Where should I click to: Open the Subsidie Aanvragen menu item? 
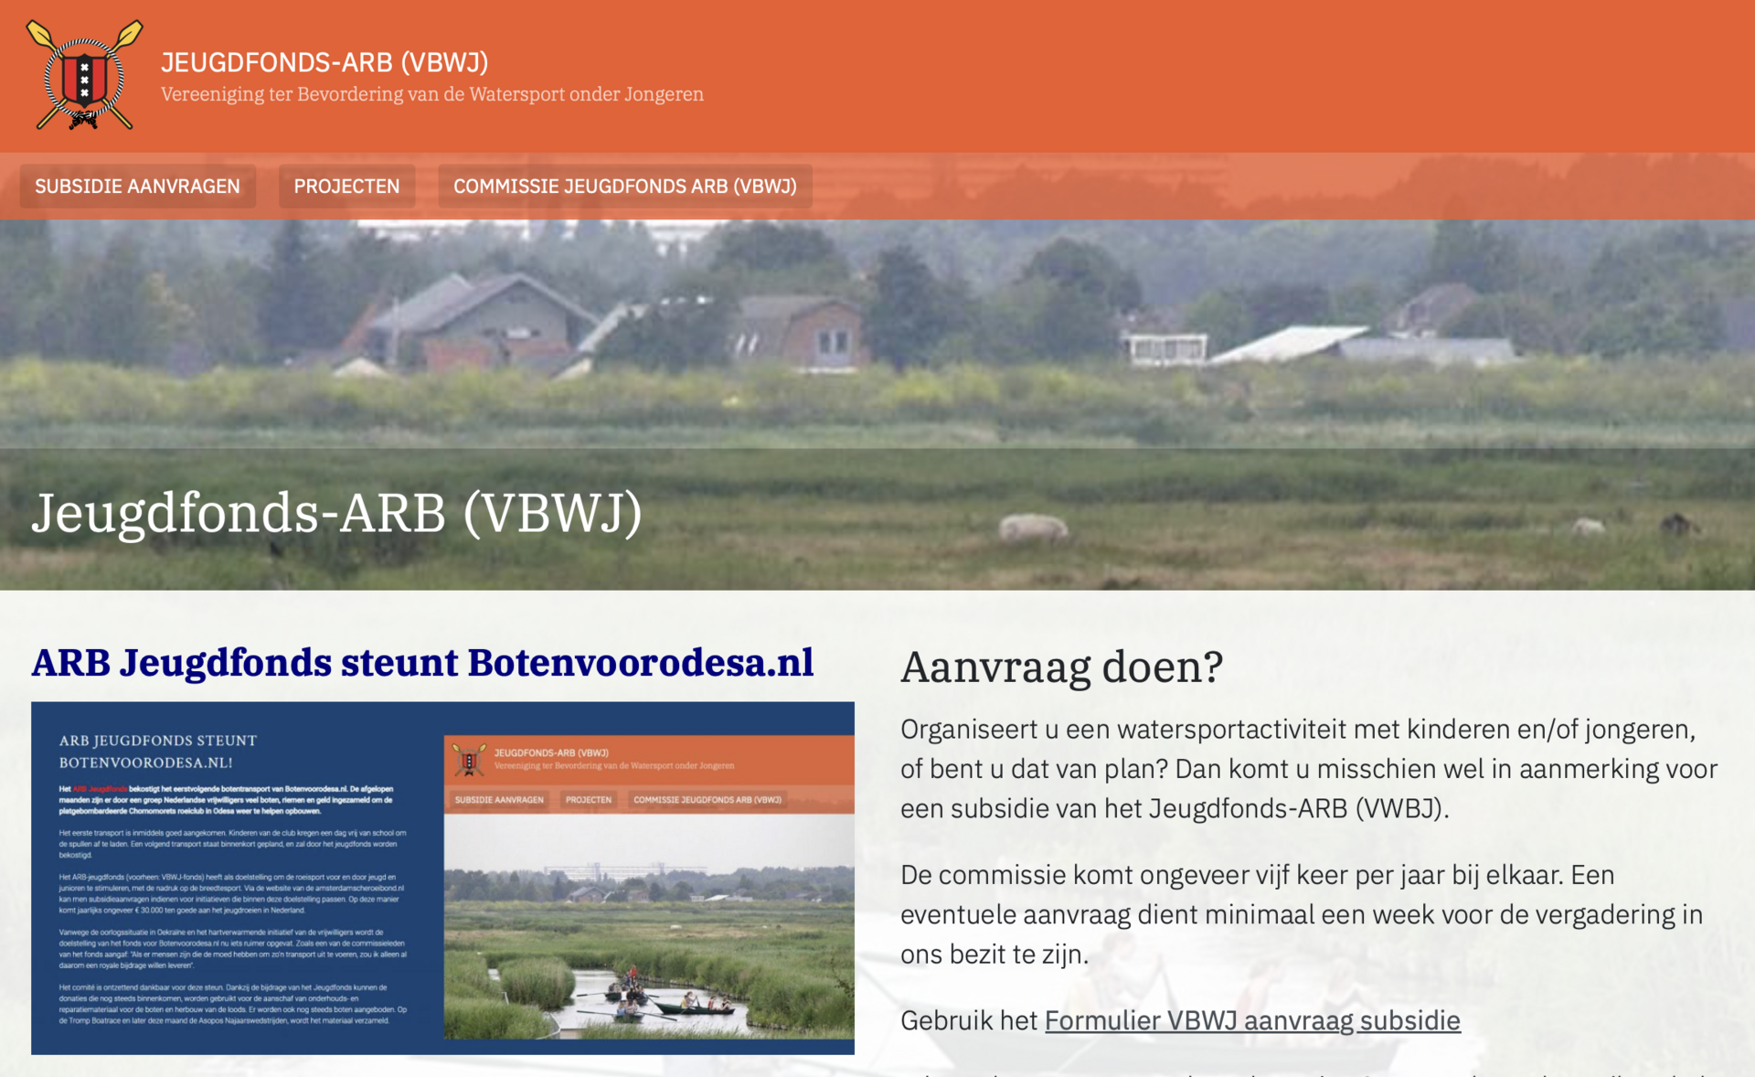[137, 187]
